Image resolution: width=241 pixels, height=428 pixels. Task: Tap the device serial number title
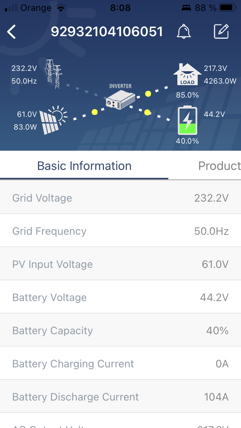[107, 32]
